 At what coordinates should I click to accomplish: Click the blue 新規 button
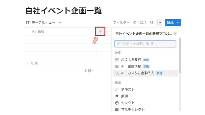[170, 23]
